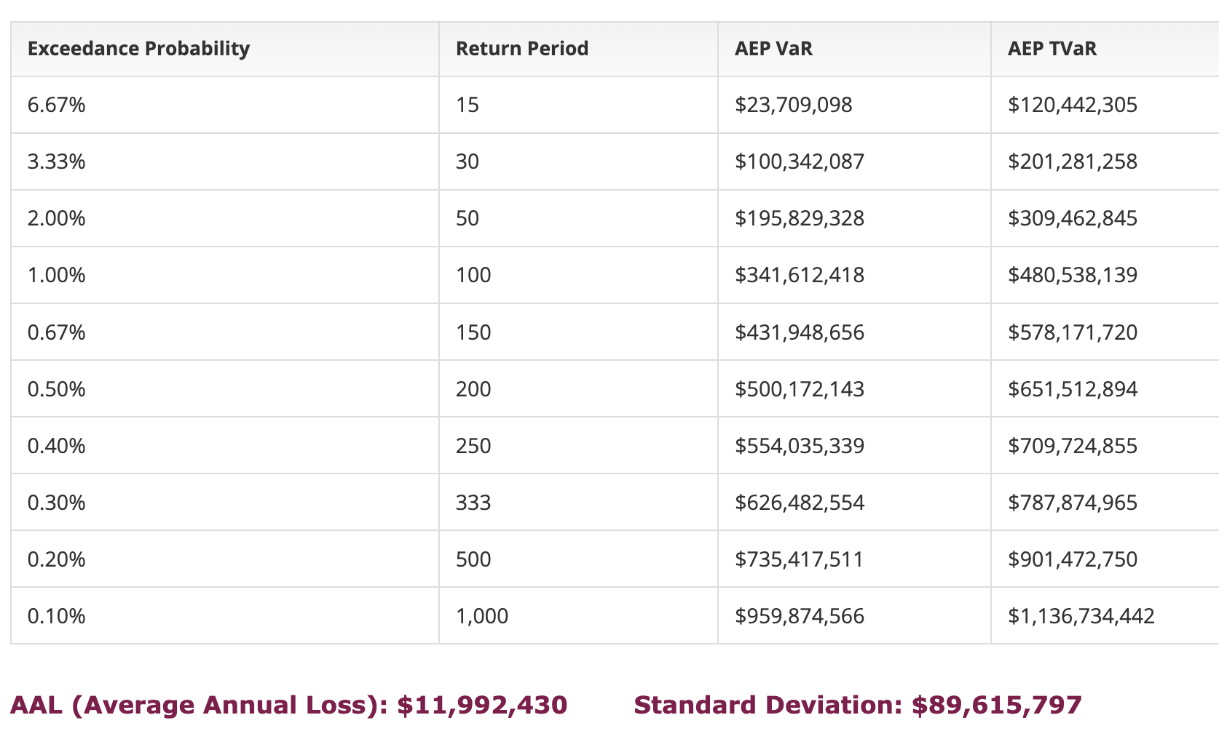Screen dimensions: 1219x739
Task: Select the 0.40% exceedance probability cell
Action: (x=57, y=446)
